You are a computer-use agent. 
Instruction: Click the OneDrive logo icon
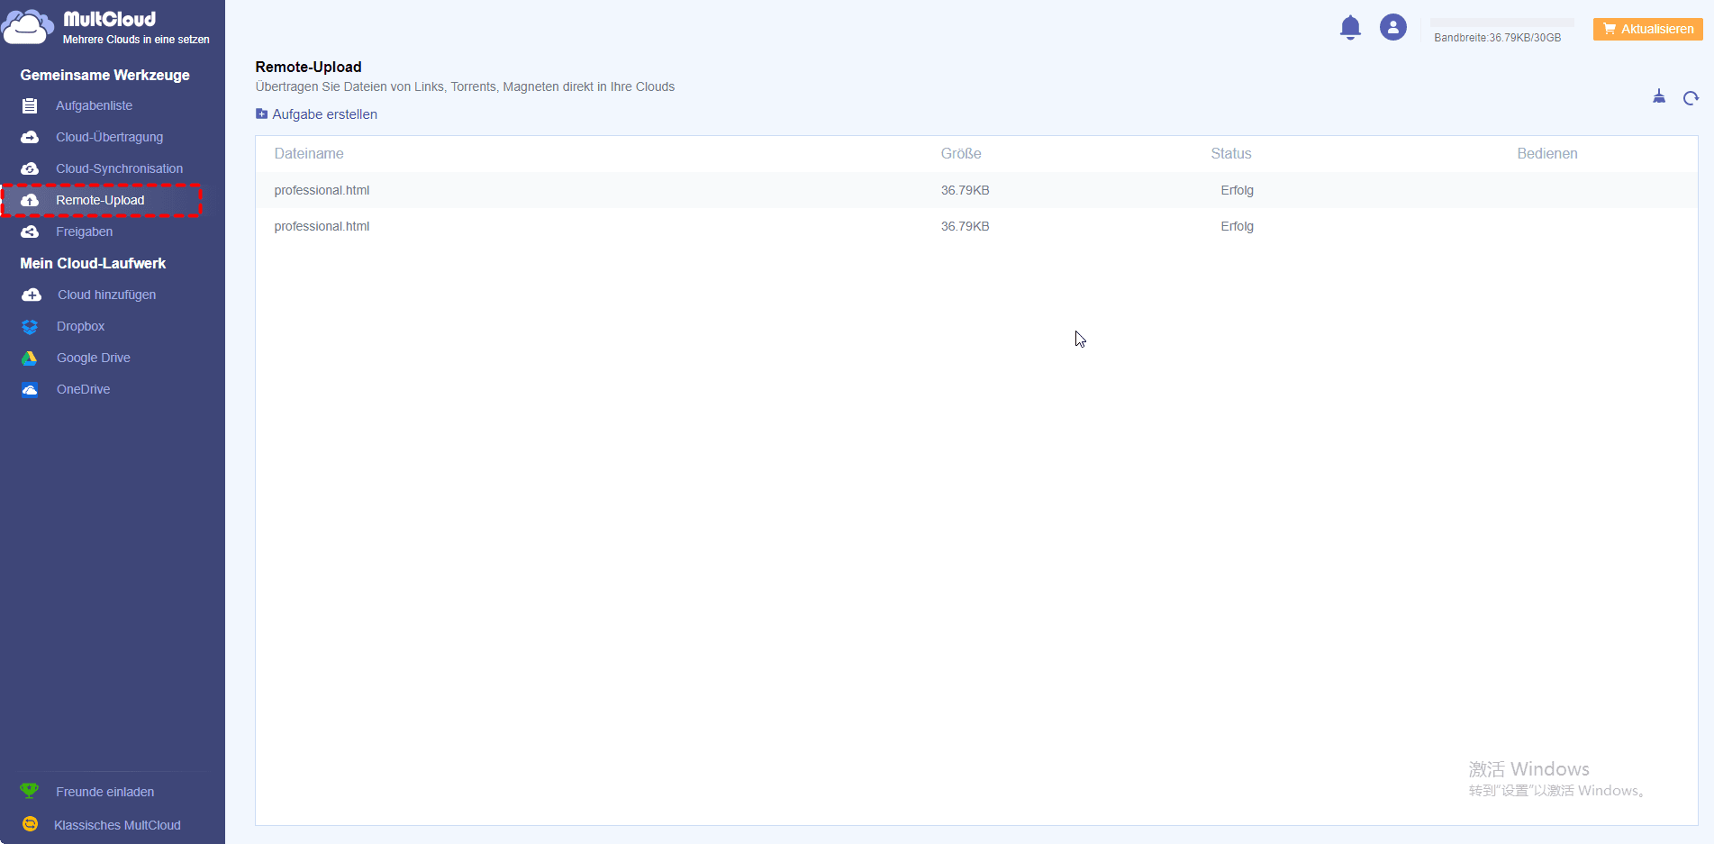[x=30, y=390]
